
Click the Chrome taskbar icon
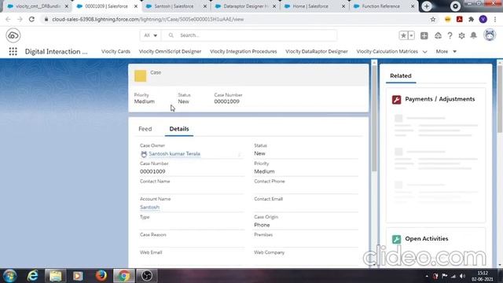pyautogui.click(x=124, y=276)
